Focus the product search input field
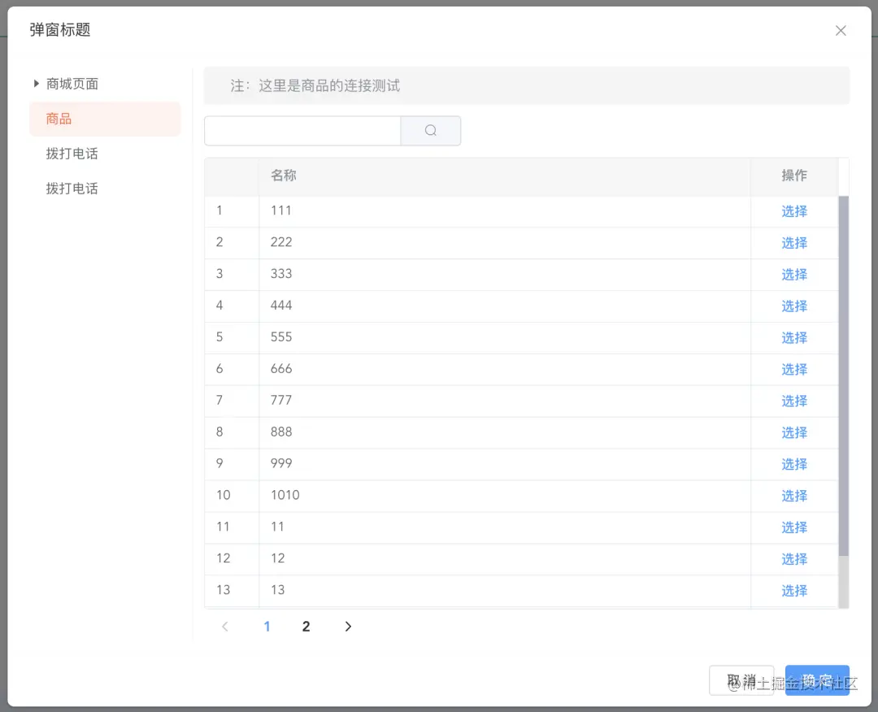878x712 pixels. tap(303, 130)
